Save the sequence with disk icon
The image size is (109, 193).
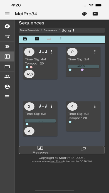coord(25,39)
